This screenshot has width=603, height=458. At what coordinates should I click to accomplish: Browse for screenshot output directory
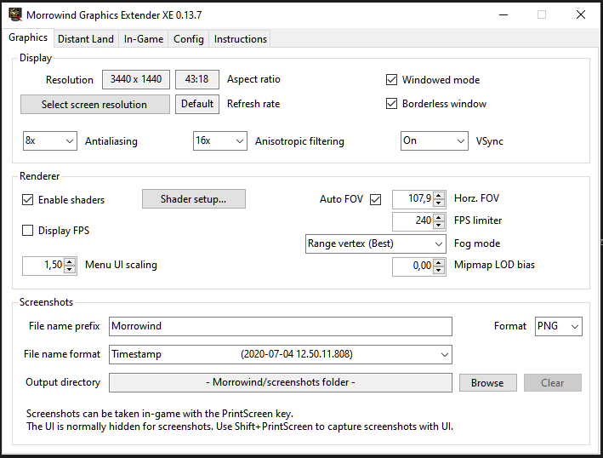(487, 383)
